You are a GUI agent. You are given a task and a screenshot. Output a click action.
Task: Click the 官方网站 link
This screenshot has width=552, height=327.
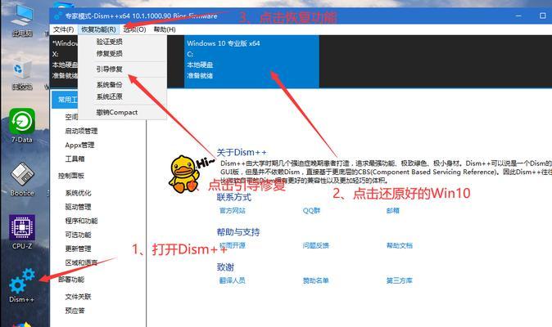tap(232, 211)
